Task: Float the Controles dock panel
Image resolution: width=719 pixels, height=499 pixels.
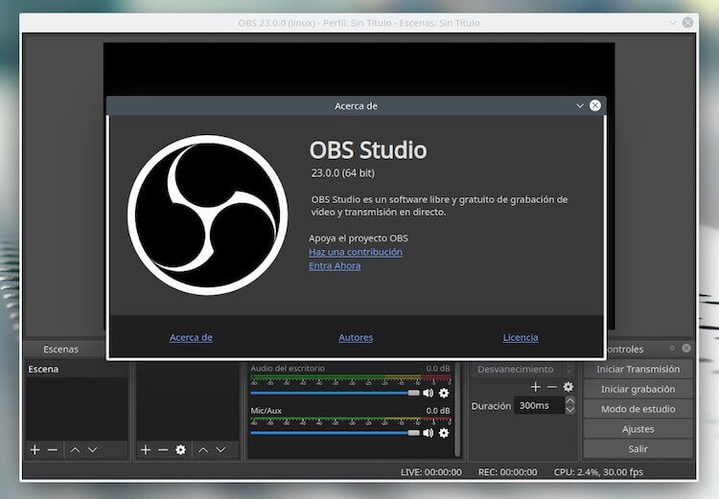Action: pyautogui.click(x=672, y=349)
